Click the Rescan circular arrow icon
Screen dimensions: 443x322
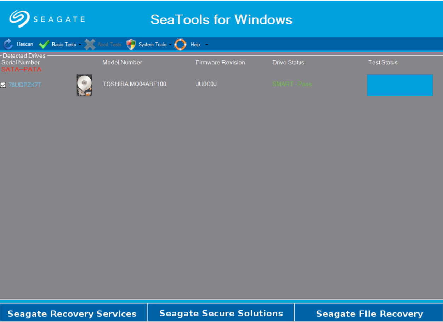8,44
